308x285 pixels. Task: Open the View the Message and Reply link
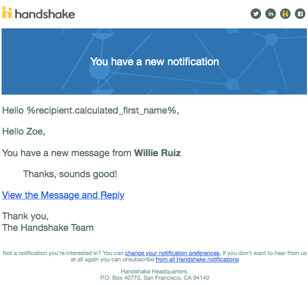pos(63,195)
